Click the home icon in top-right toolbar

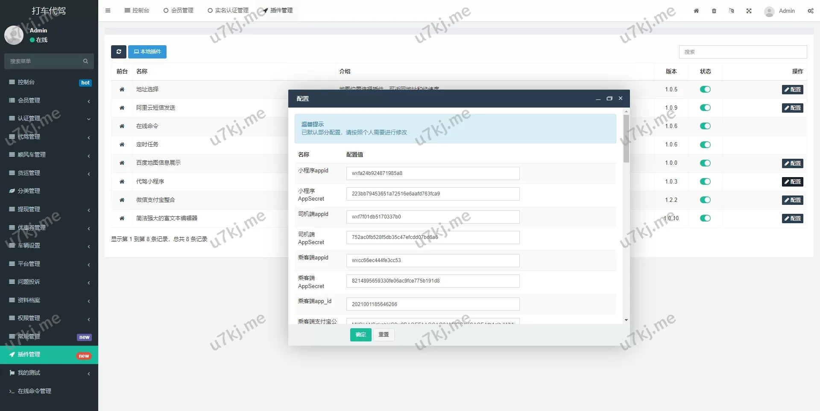tap(696, 11)
